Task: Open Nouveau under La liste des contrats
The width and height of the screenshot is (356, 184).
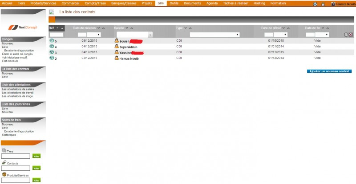Action: [8, 73]
